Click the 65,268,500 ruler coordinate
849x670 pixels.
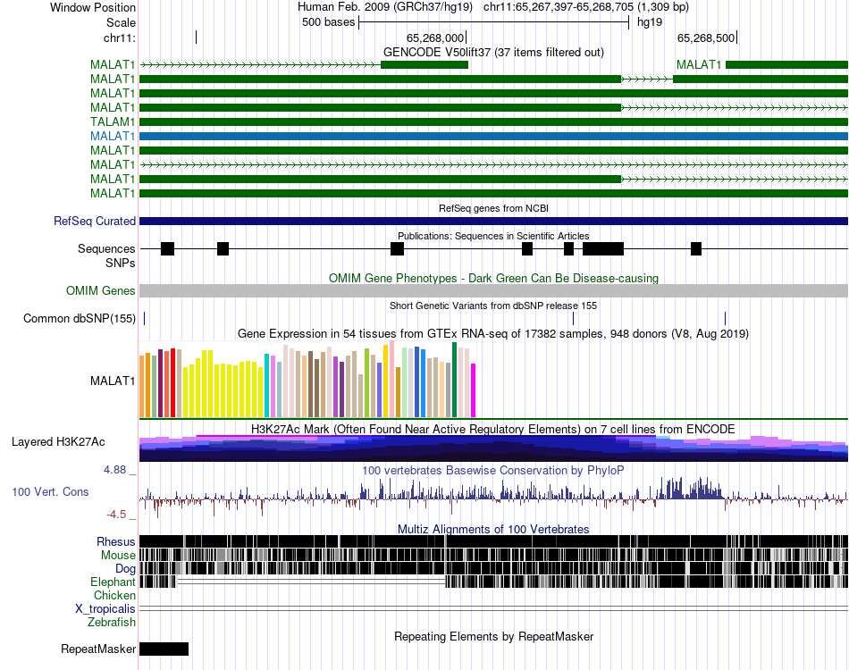coord(706,38)
